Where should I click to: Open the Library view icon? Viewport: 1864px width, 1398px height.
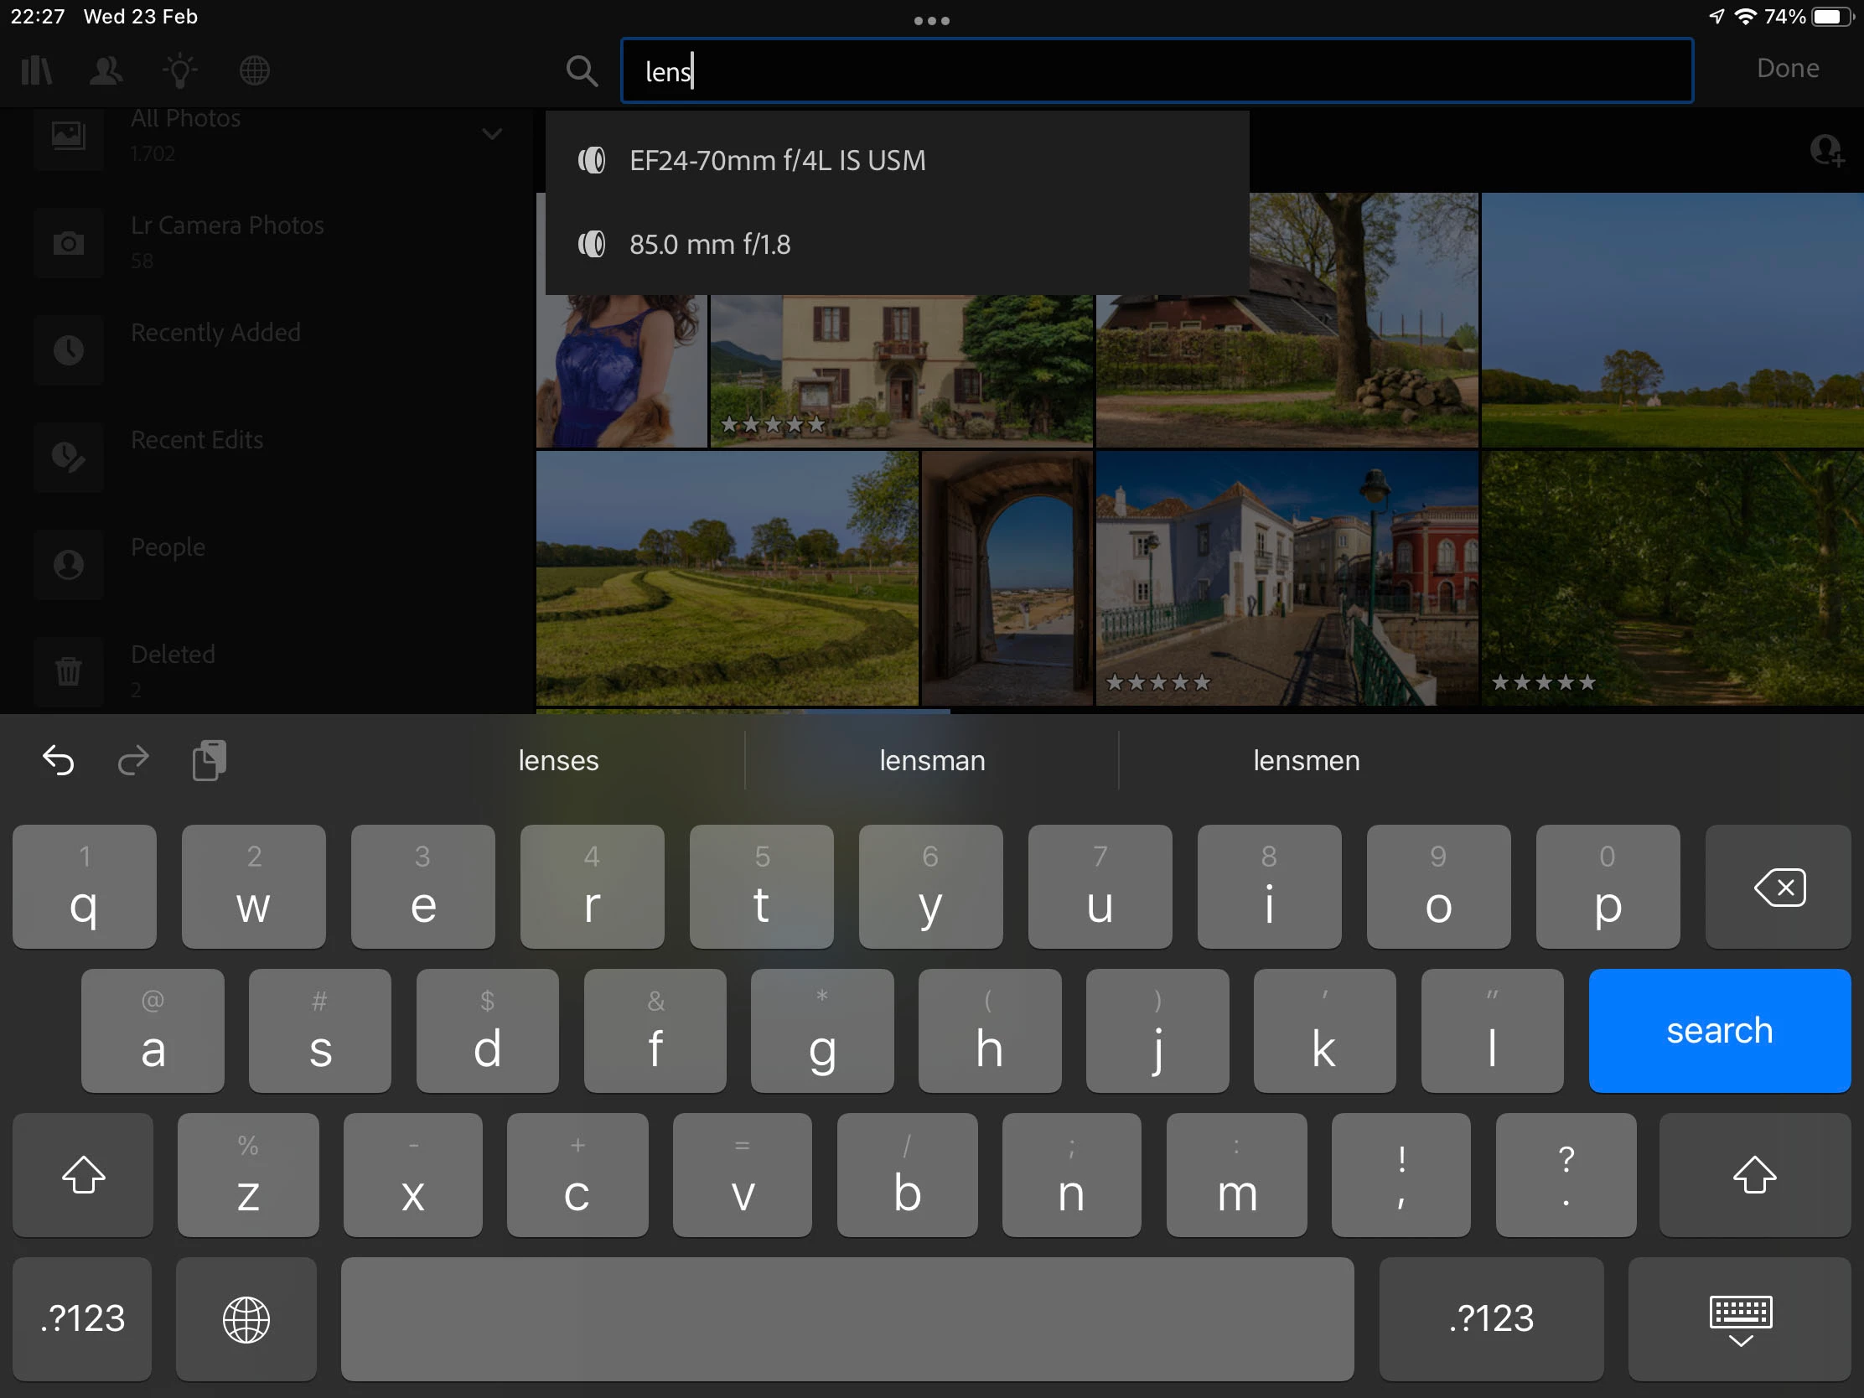pyautogui.click(x=37, y=70)
